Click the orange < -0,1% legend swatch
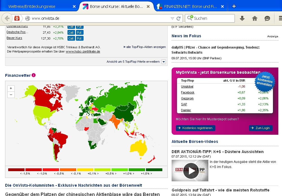This screenshot has height=196, width=282. coord(68,170)
